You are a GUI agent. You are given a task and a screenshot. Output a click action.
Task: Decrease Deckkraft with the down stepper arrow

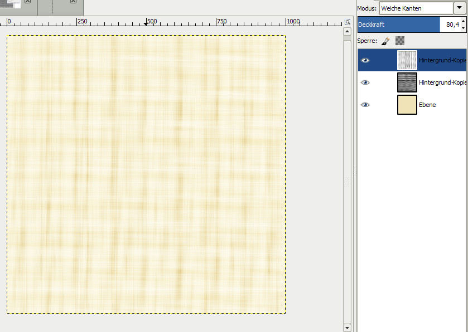pyautogui.click(x=463, y=27)
